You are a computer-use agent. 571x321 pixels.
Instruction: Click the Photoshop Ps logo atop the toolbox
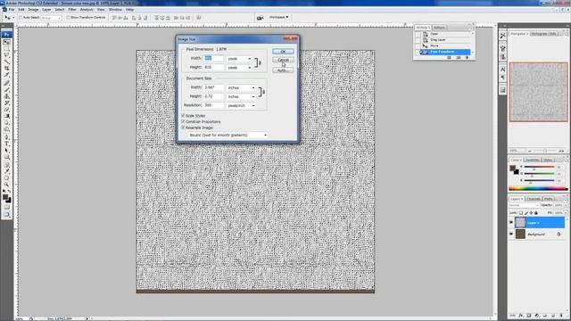click(x=6, y=34)
